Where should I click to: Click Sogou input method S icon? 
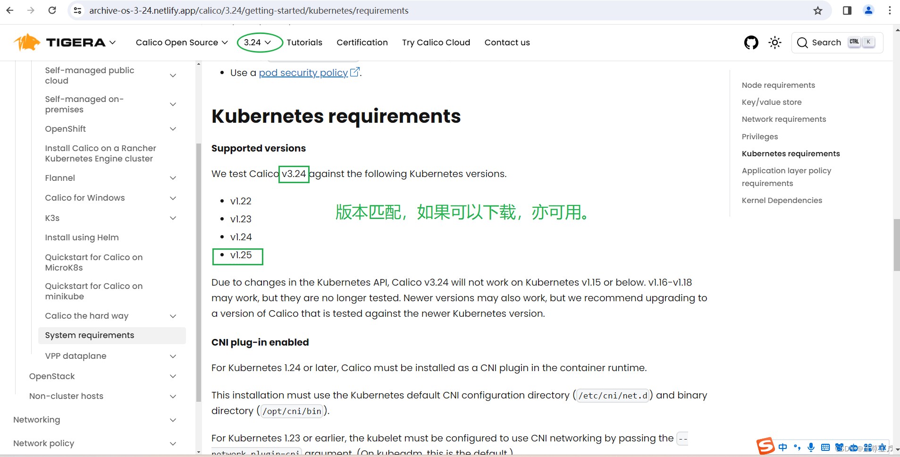[765, 446]
